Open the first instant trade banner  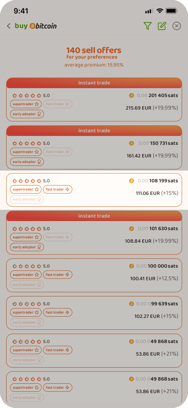click(x=94, y=83)
